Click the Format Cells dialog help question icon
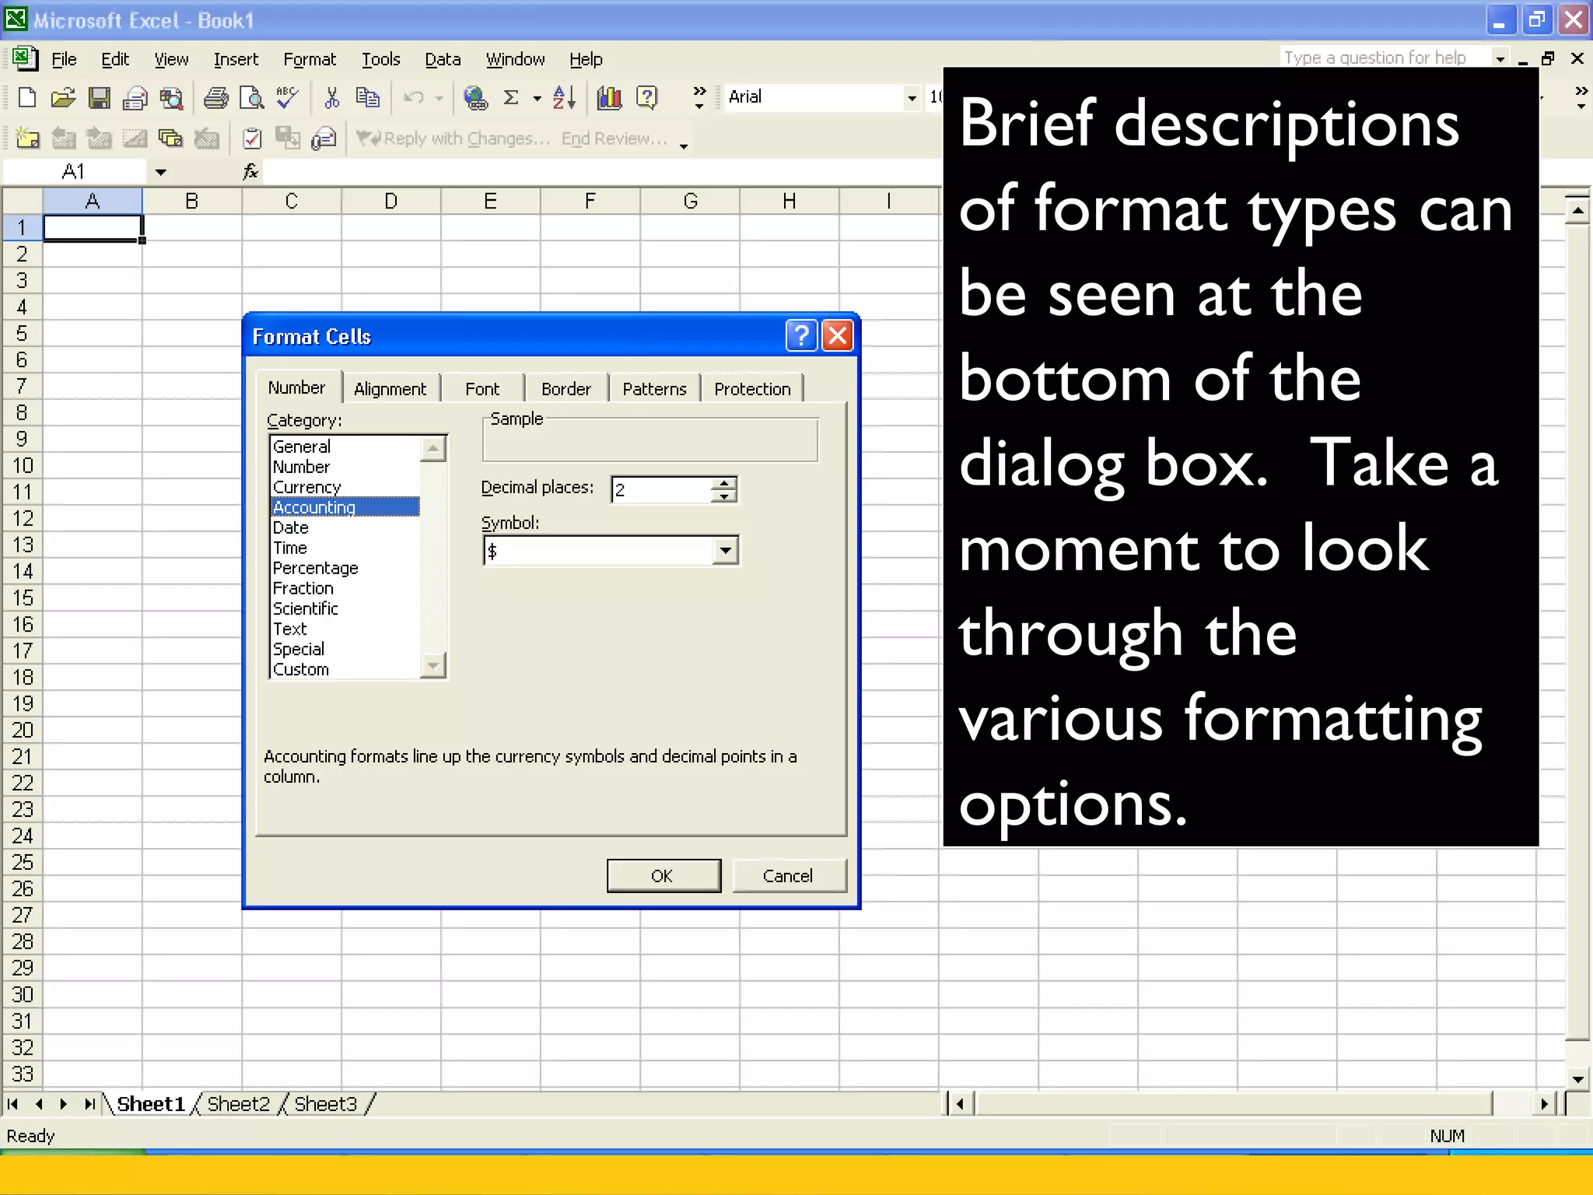The image size is (1593, 1195). [x=801, y=336]
